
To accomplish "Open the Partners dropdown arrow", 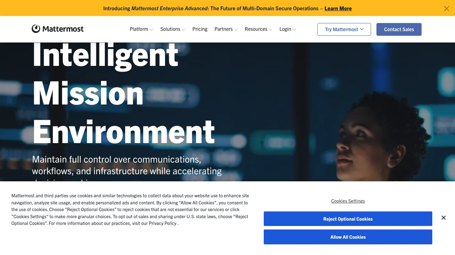I will [236, 30].
